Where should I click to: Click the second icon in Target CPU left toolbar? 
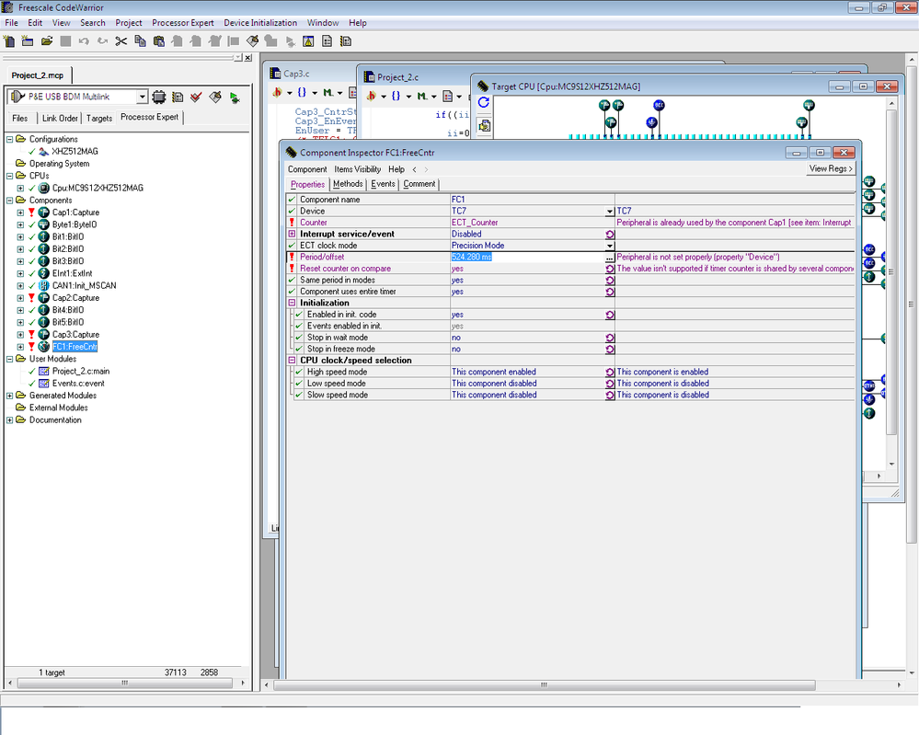(484, 125)
